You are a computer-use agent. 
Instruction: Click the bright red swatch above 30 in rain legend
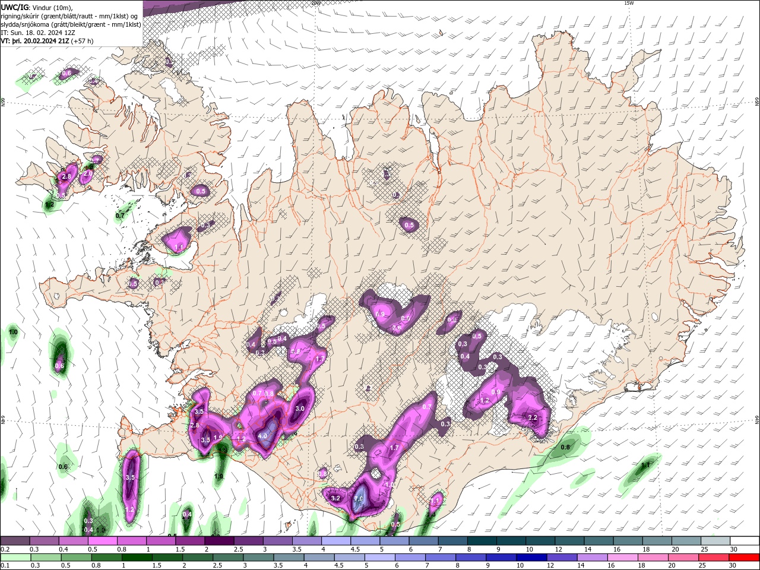click(x=744, y=558)
